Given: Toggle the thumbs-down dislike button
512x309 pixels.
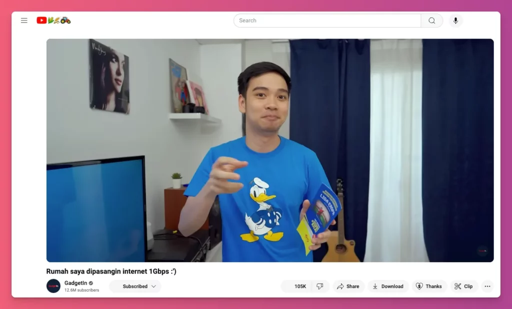Looking at the screenshot, I should pos(320,287).
